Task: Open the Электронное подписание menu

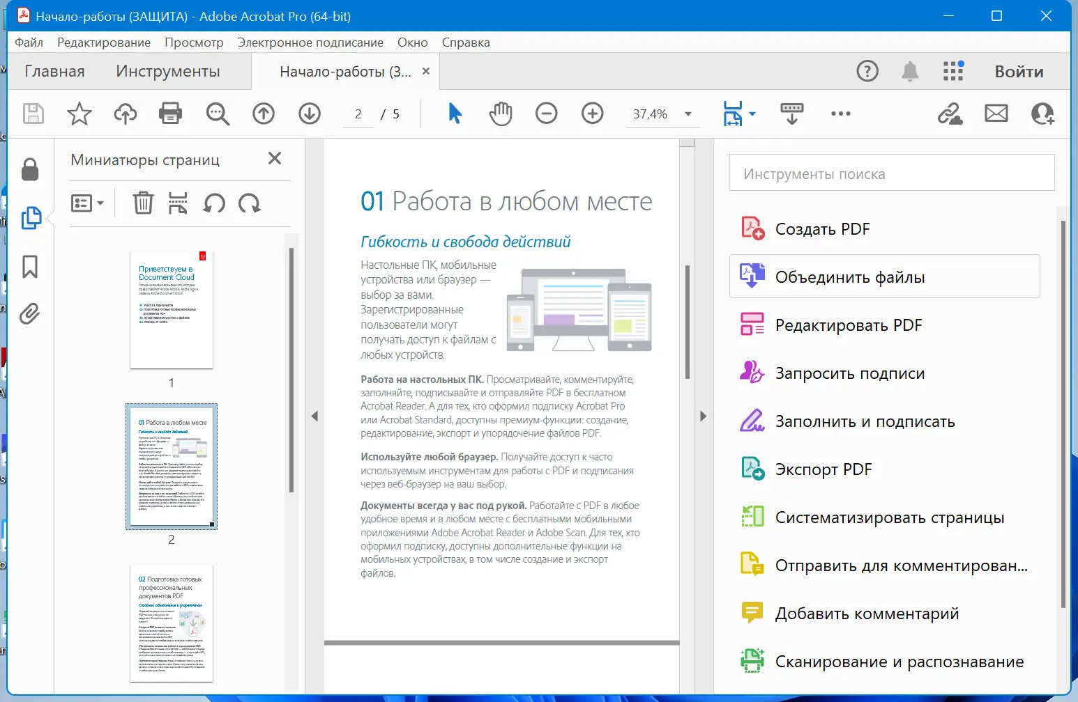Action: [310, 42]
